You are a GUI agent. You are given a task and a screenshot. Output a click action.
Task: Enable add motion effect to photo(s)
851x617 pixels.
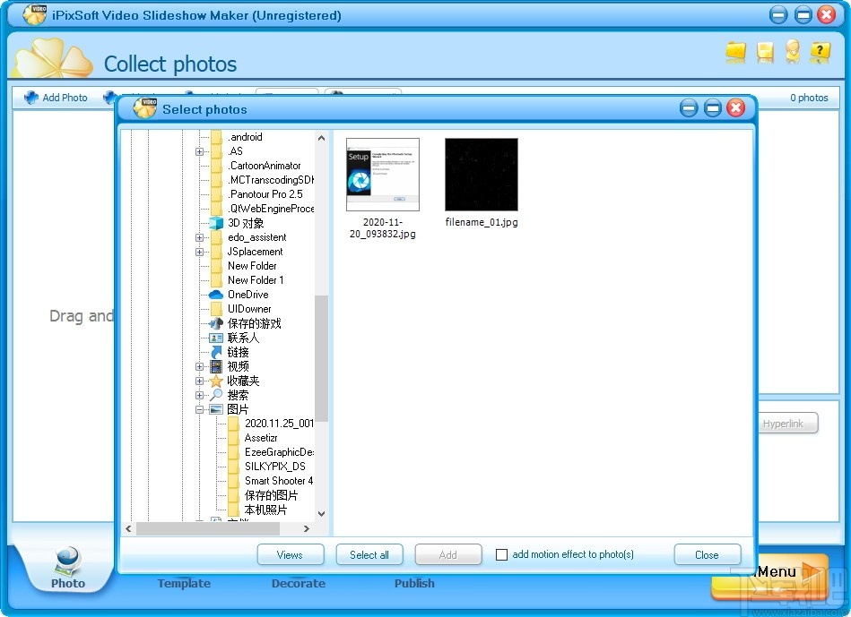pyautogui.click(x=502, y=554)
